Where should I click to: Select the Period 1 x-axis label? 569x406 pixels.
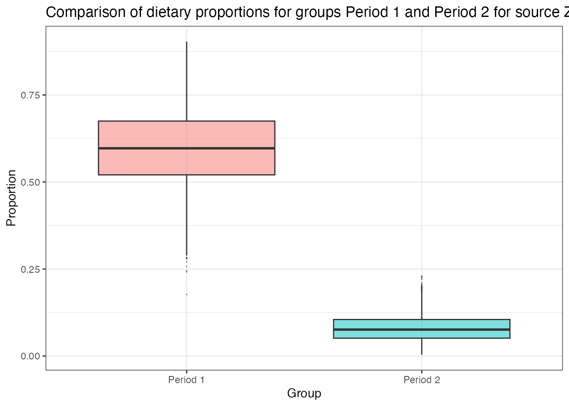pyautogui.click(x=186, y=380)
